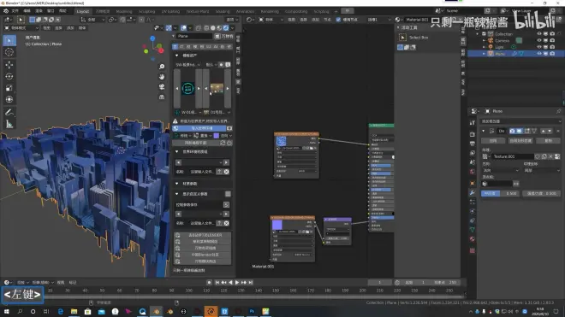Switch to solid viewport shading

(x=213, y=27)
